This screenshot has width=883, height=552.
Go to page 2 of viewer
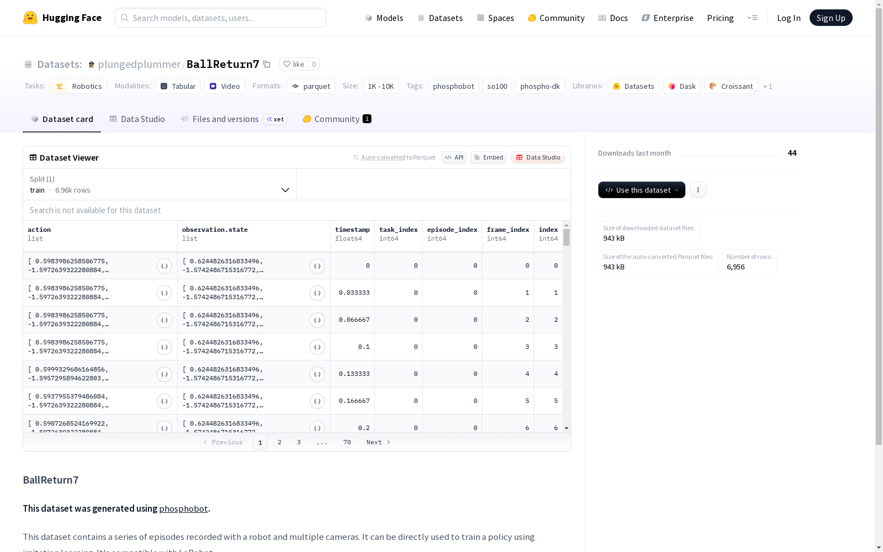[280, 442]
